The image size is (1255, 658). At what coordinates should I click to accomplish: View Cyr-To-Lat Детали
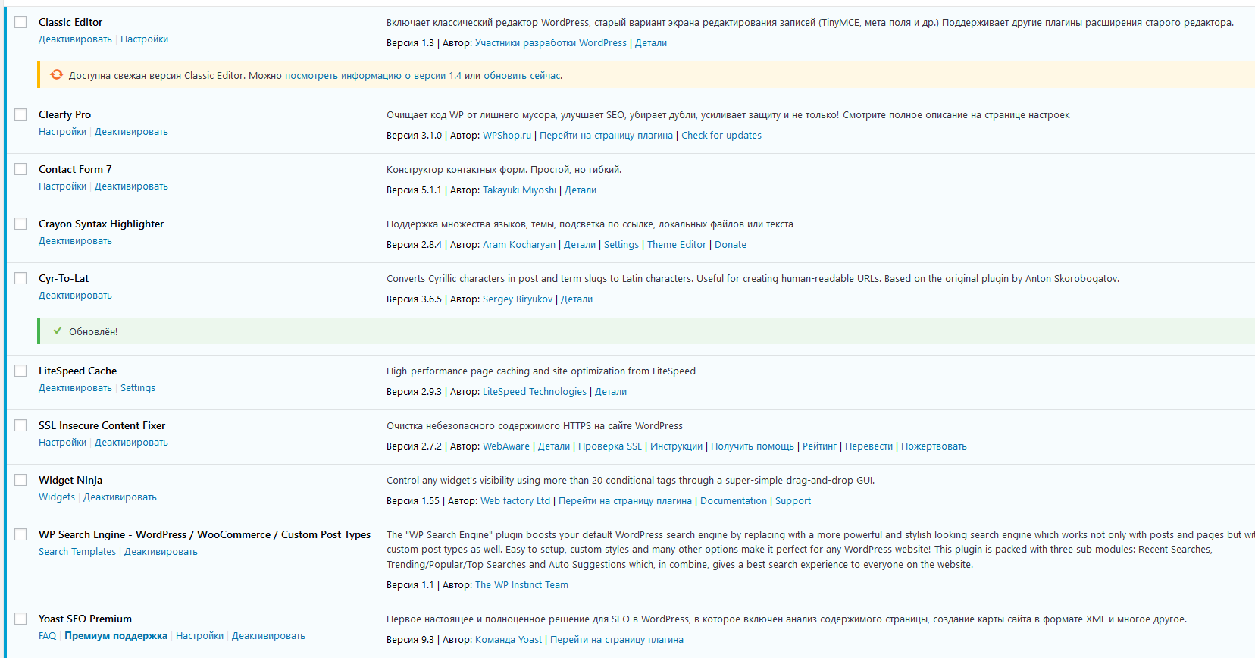(577, 299)
